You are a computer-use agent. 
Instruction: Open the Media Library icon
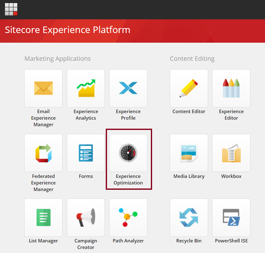(x=189, y=153)
